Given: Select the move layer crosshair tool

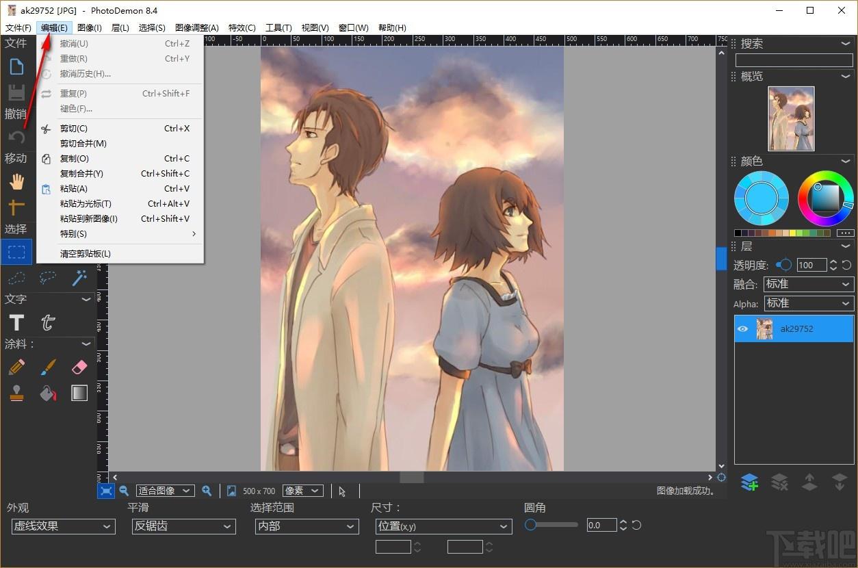Looking at the screenshot, I should click(16, 207).
